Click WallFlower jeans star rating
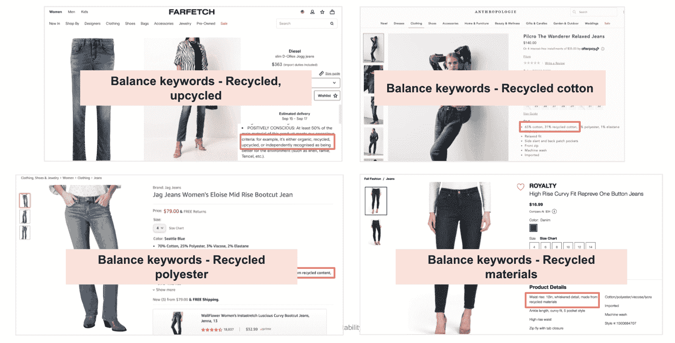Image resolution: width=675 pixels, height=343 pixels. 211,329
